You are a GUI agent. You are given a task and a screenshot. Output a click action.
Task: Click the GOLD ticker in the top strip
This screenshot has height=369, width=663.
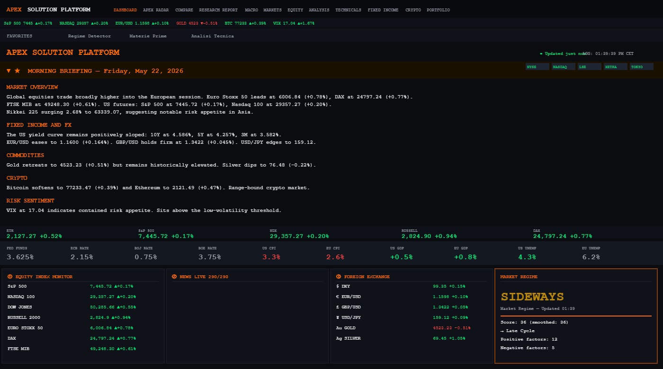point(197,23)
